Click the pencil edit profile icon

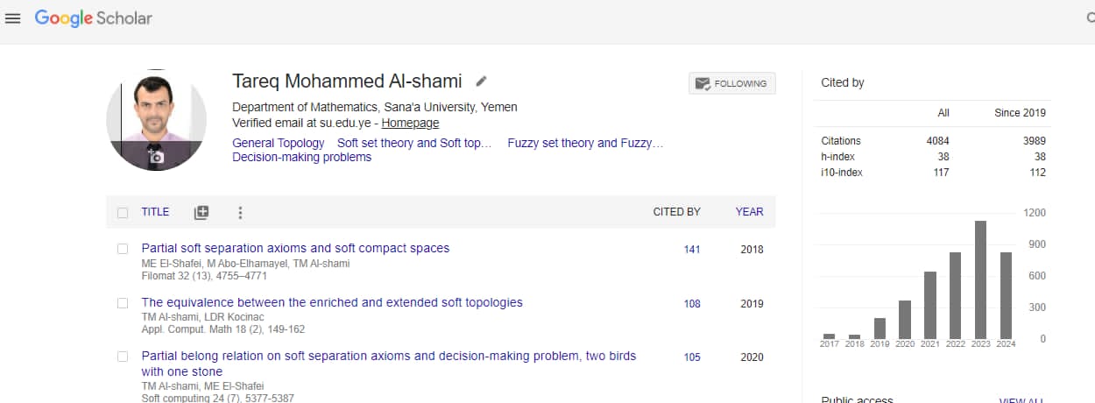pyautogui.click(x=481, y=81)
